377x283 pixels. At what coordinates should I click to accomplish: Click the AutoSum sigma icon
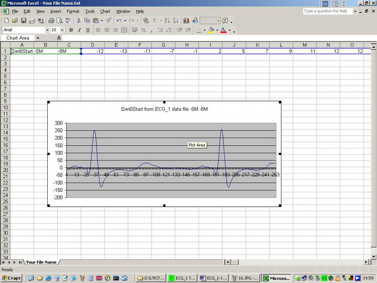pyautogui.click(x=155, y=21)
